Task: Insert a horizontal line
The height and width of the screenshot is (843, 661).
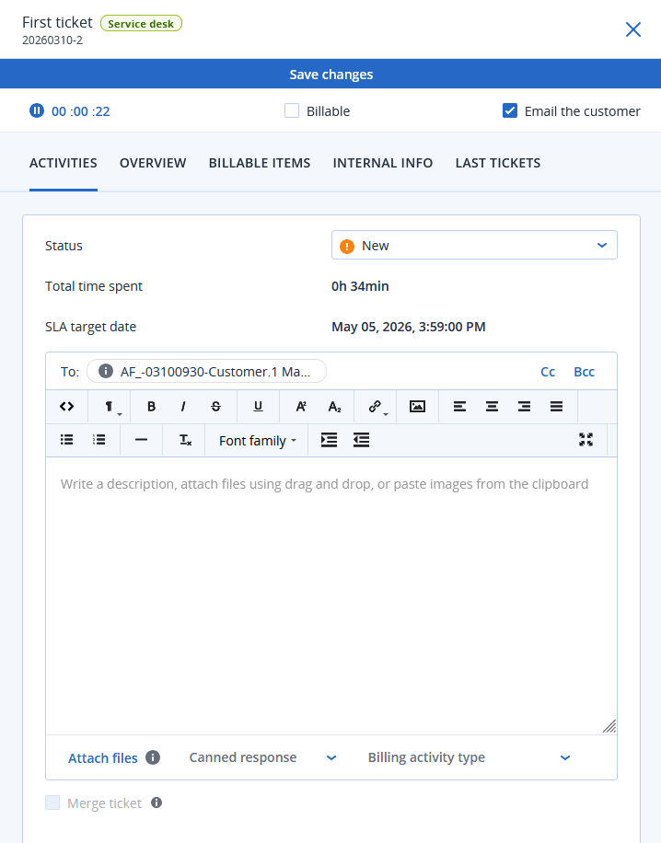Action: tap(141, 440)
